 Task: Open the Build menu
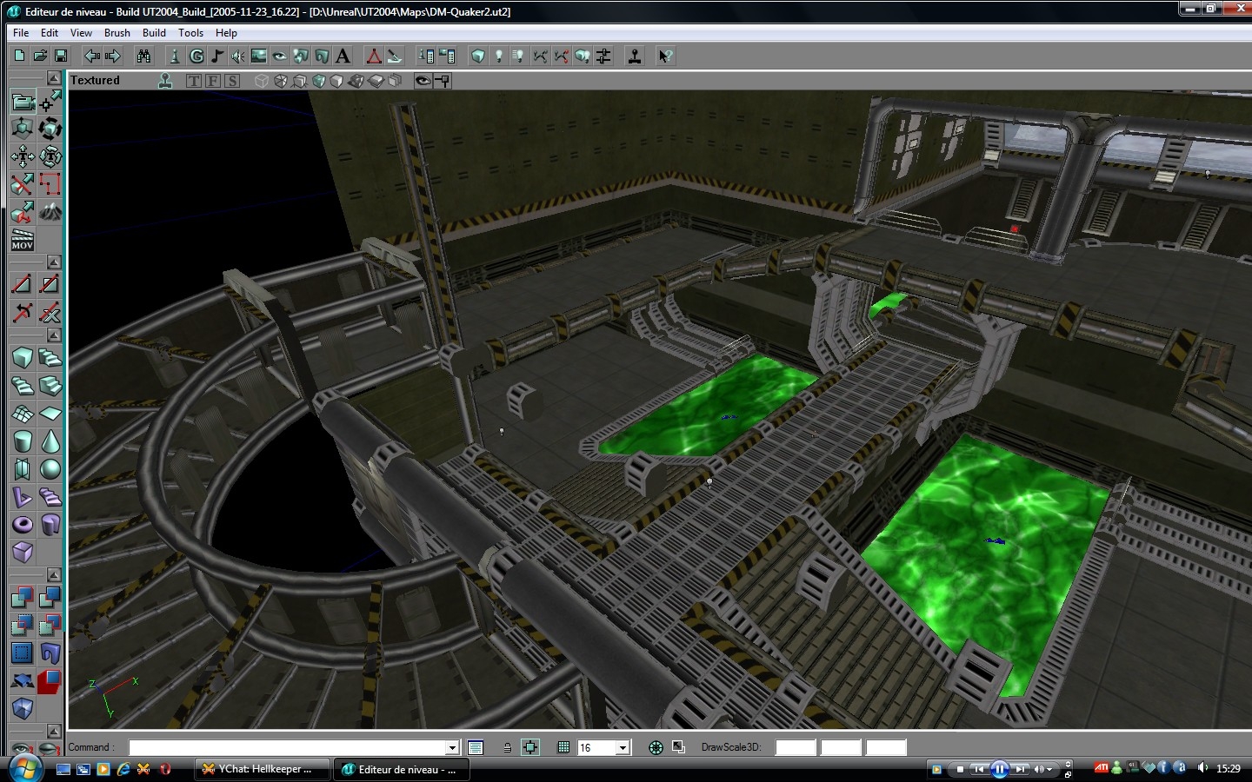(x=154, y=33)
